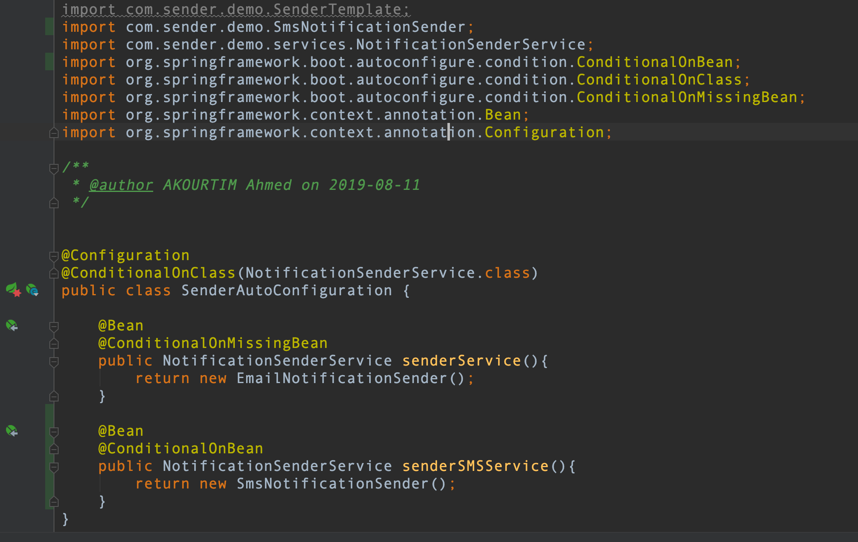Collapse the @Configuration annotation region
858x542 pixels.
point(54,256)
